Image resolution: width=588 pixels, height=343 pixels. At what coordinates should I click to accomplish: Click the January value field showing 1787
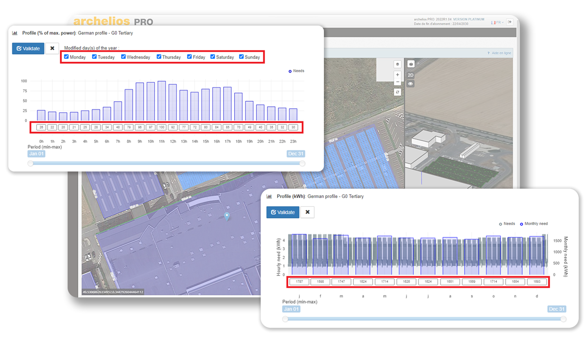[299, 281]
